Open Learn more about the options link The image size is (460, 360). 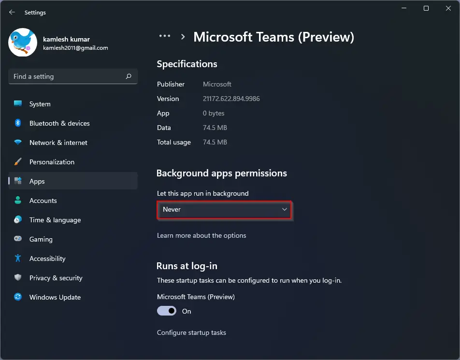[x=201, y=236]
